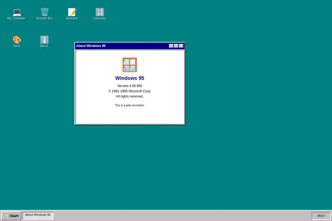Open the Calculator desktop icon
Viewport: 332px width, 221px height.
(100, 14)
